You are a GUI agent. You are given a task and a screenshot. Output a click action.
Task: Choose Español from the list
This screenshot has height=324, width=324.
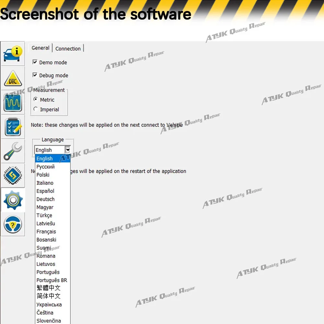(53, 191)
